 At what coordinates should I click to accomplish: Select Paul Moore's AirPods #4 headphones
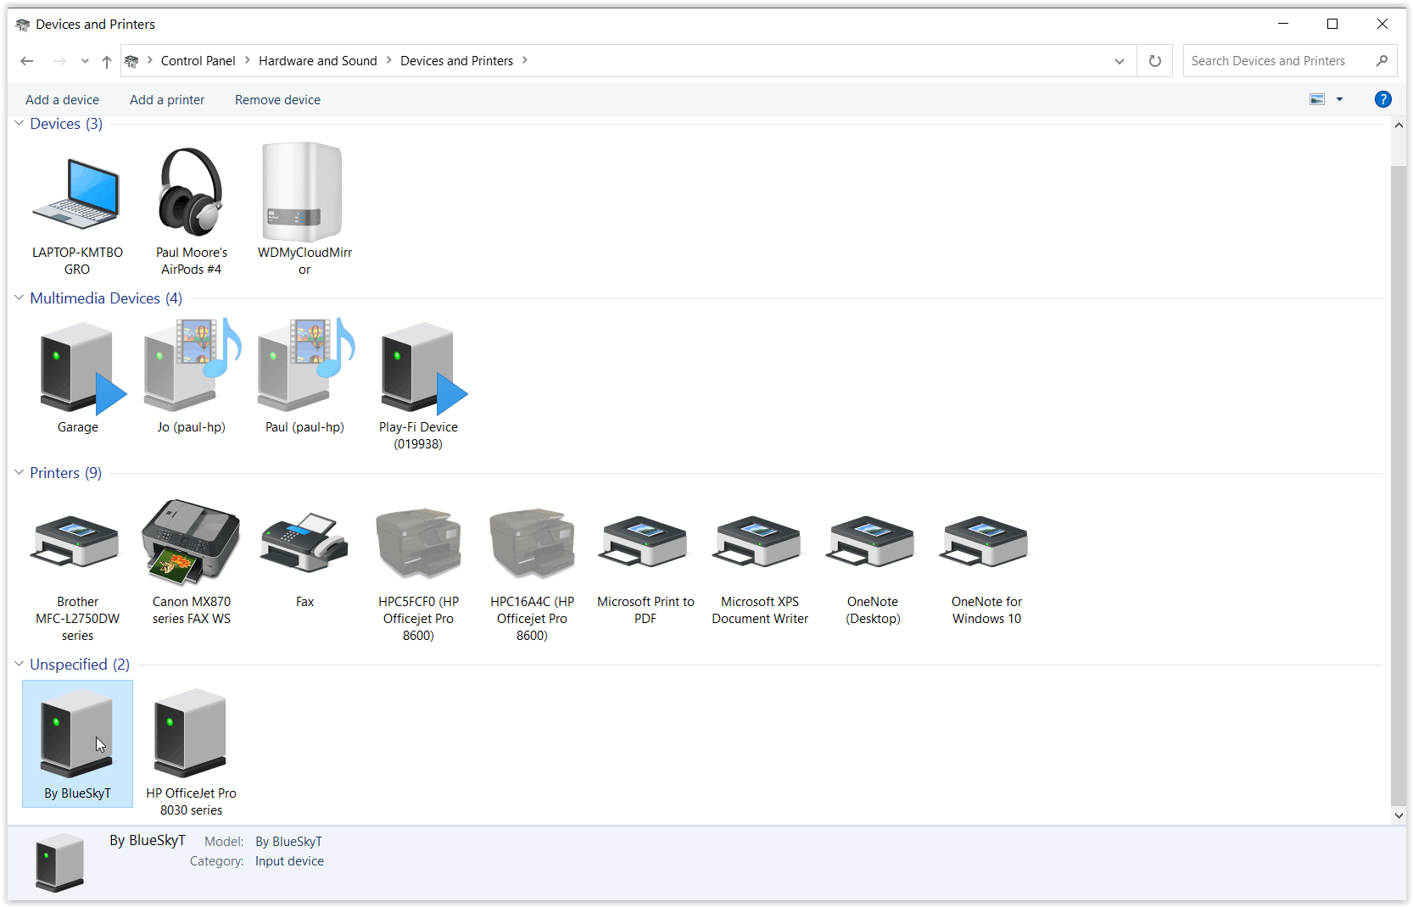click(x=191, y=192)
